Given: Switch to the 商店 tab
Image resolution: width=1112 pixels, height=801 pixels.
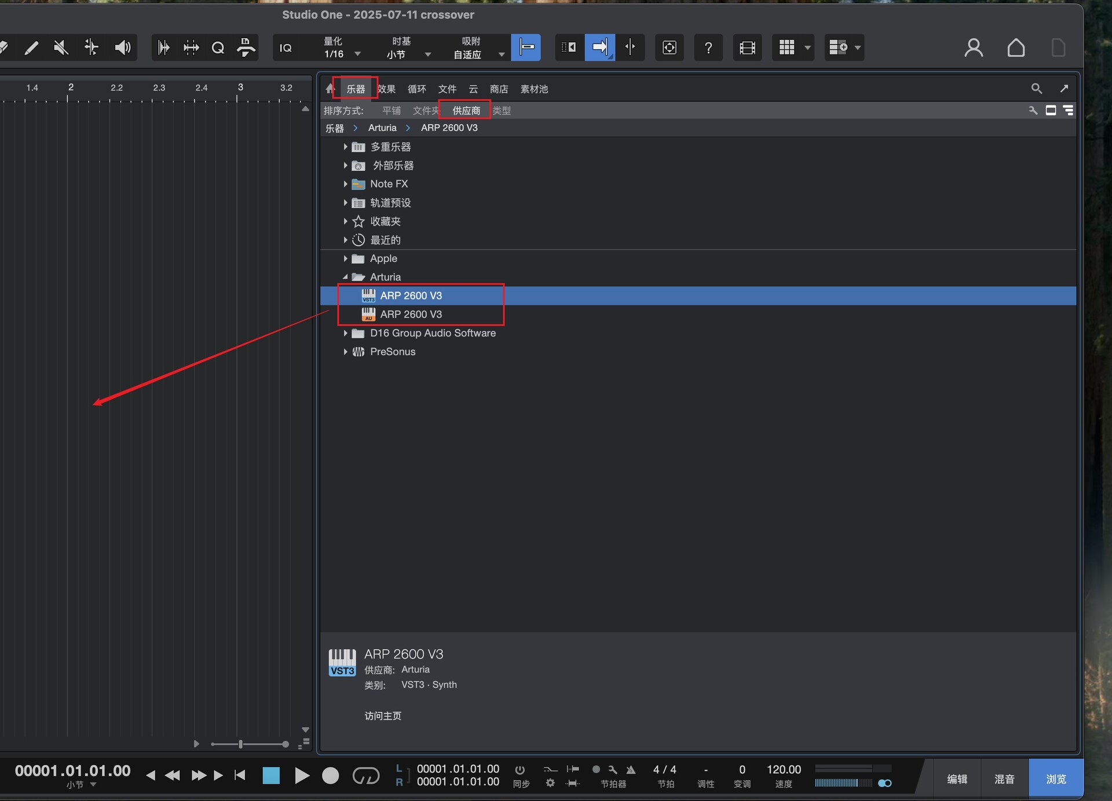Looking at the screenshot, I should click(499, 89).
